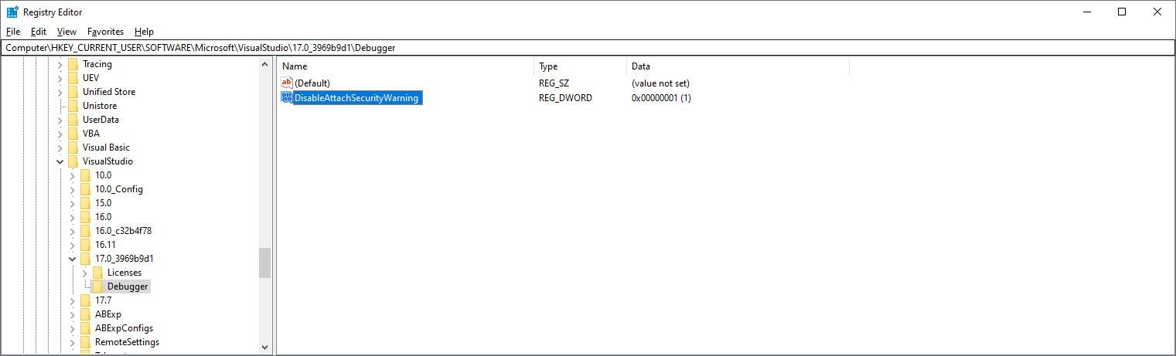Image resolution: width=1176 pixels, height=356 pixels.
Task: Select the Unistore folder icon
Action: [73, 106]
